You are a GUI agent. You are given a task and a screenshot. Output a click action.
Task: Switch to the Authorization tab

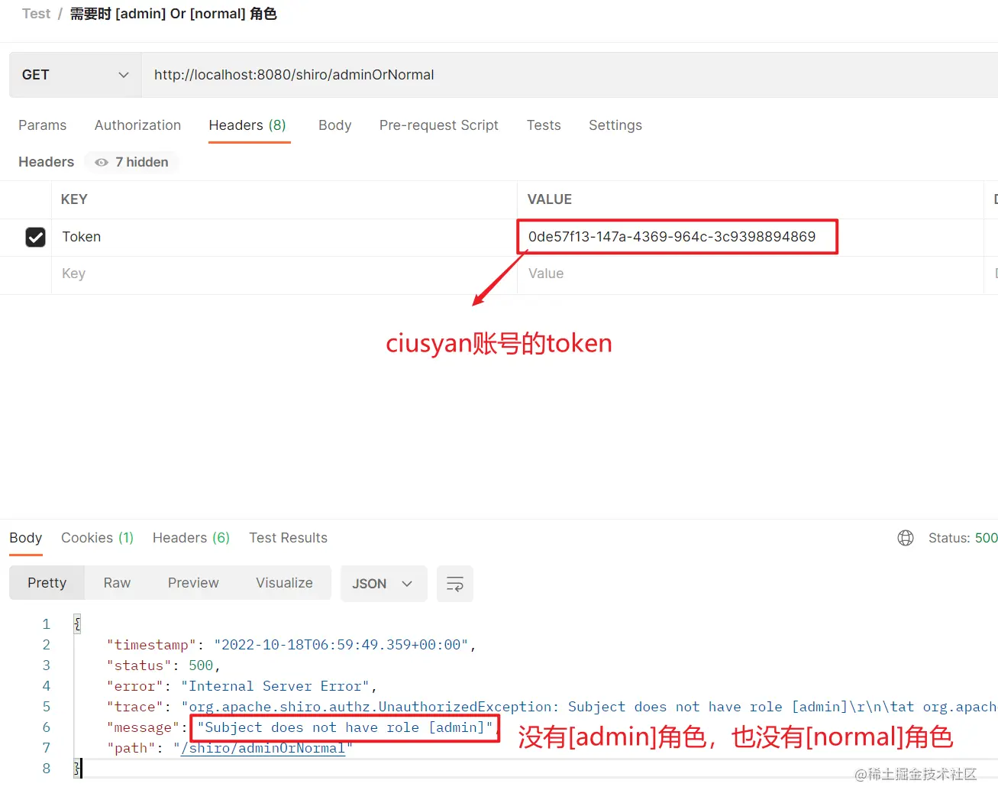138,125
